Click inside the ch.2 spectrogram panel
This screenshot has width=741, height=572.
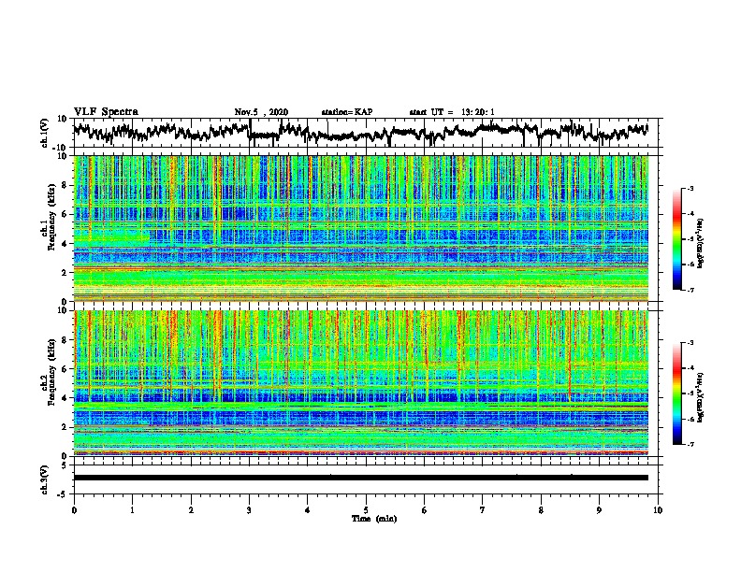coord(360,383)
